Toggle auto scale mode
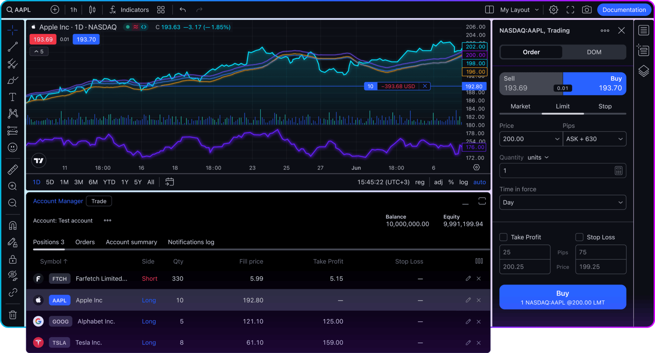Image resolution: width=655 pixels, height=353 pixels. coord(480,182)
